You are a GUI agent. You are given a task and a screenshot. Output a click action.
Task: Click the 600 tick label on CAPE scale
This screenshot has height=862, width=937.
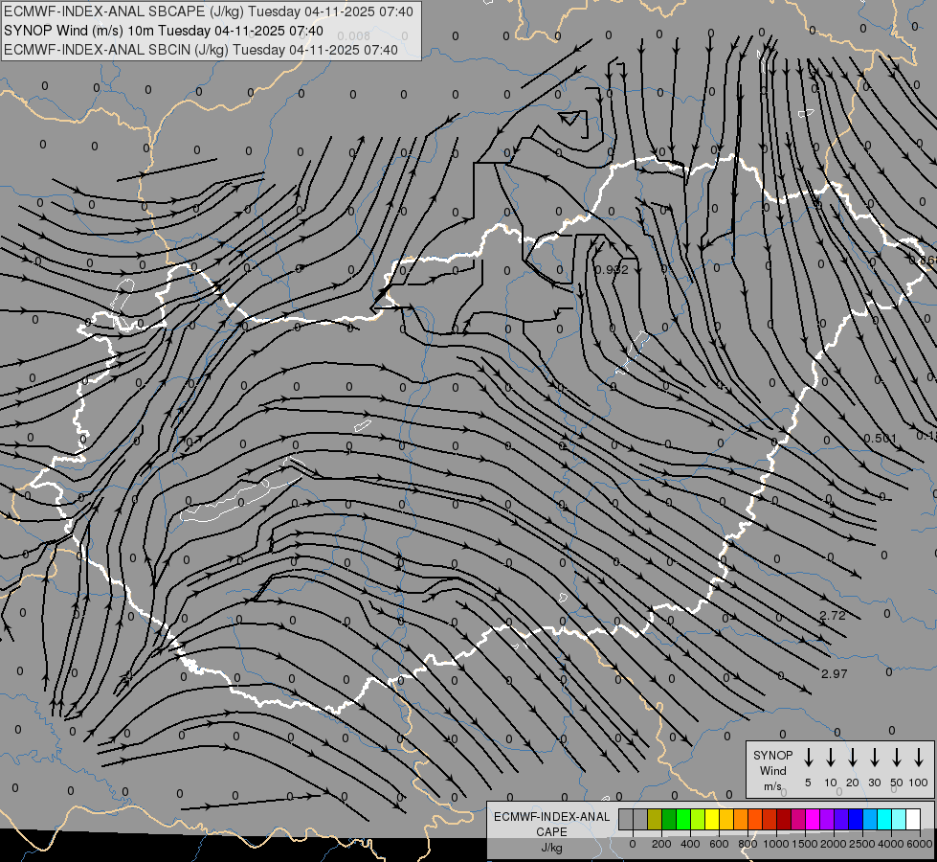click(719, 844)
